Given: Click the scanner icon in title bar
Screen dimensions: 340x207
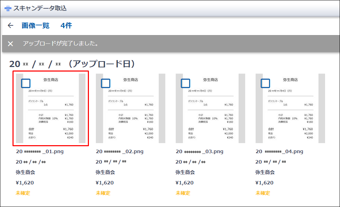Looking at the screenshot, I should (x=8, y=8).
